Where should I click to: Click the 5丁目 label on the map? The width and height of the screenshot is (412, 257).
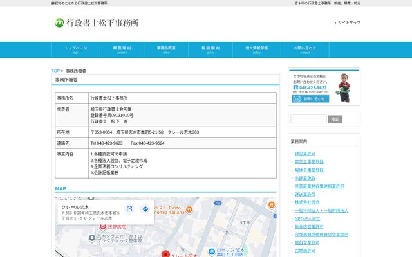[x=245, y=222]
